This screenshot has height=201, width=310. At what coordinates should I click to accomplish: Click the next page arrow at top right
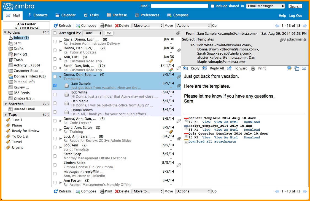pyautogui.click(x=305, y=26)
